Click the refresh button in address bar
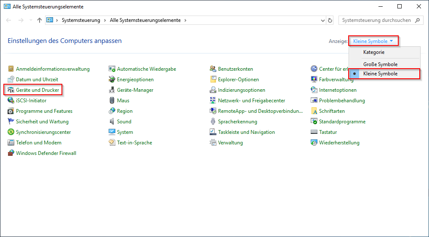429x237 pixels. (x=330, y=20)
